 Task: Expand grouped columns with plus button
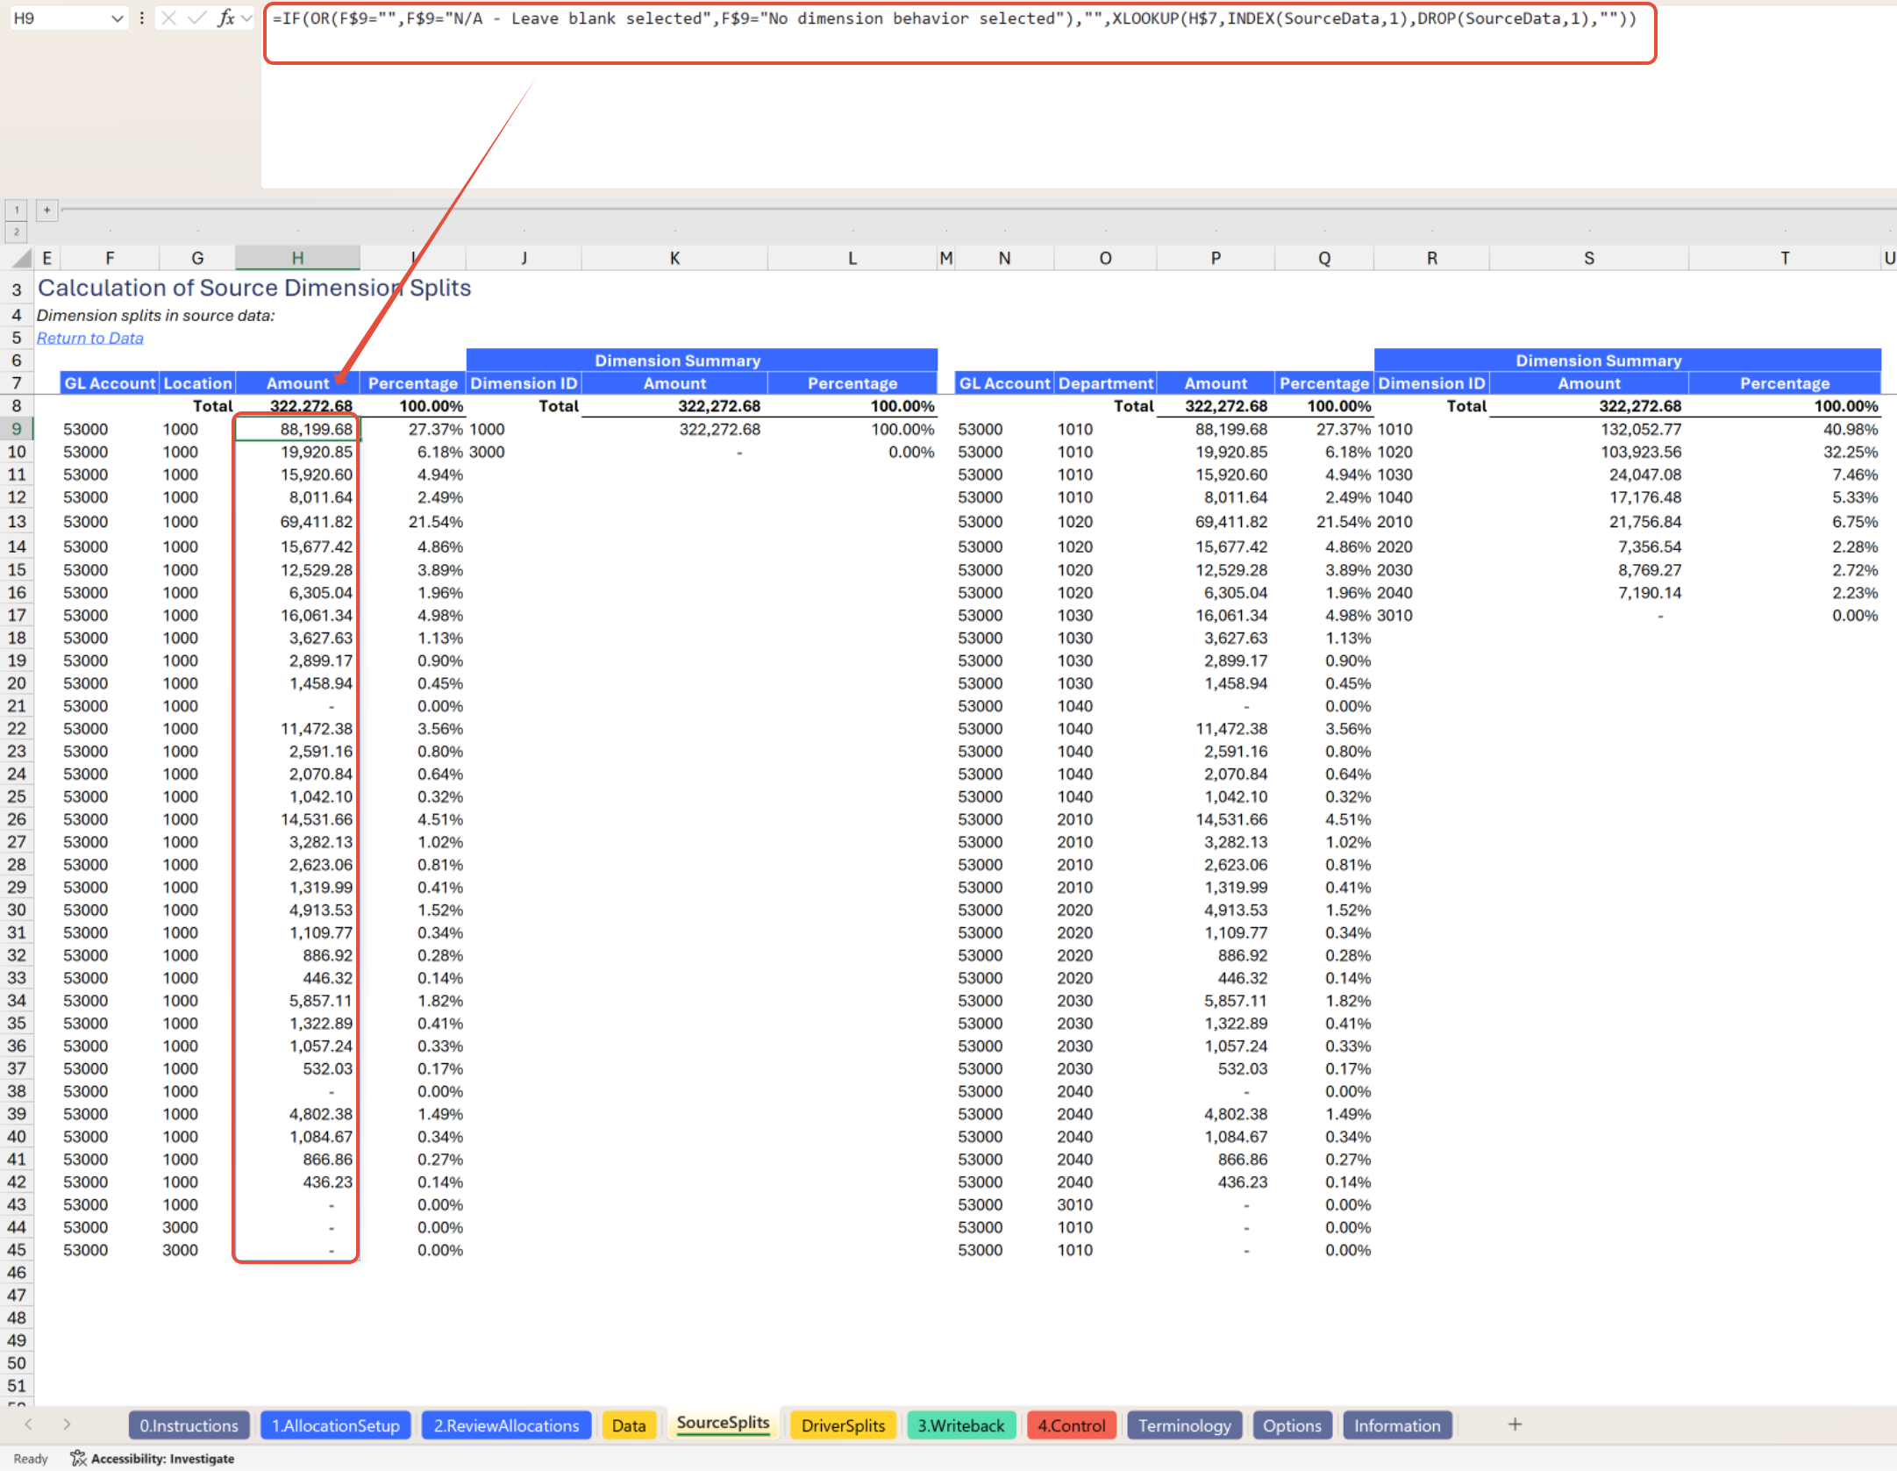tap(46, 210)
